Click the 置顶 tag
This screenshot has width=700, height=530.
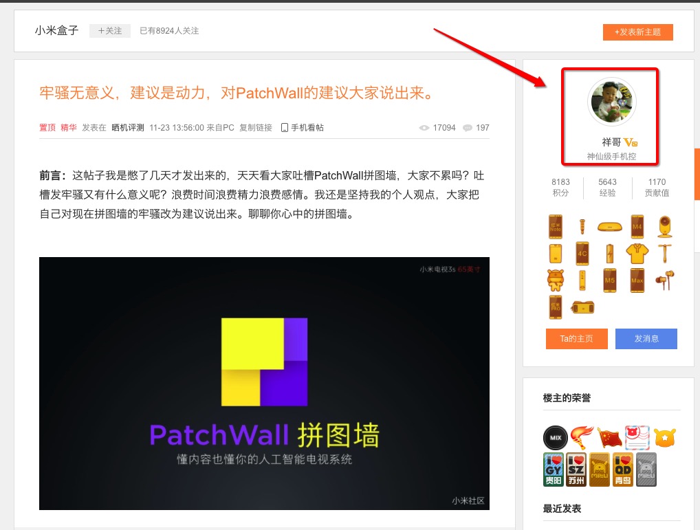47,128
